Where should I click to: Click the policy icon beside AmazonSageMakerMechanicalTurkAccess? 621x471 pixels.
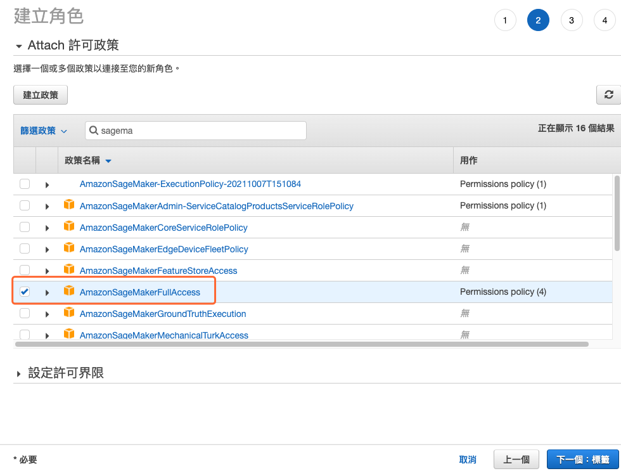point(69,333)
